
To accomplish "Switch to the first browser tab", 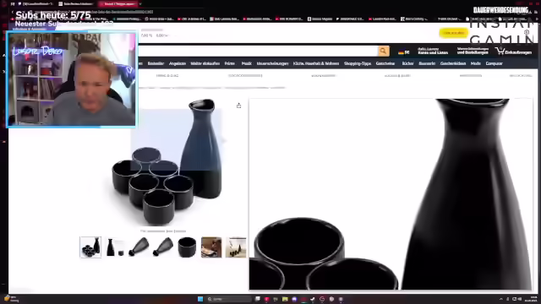I will pos(35,3).
